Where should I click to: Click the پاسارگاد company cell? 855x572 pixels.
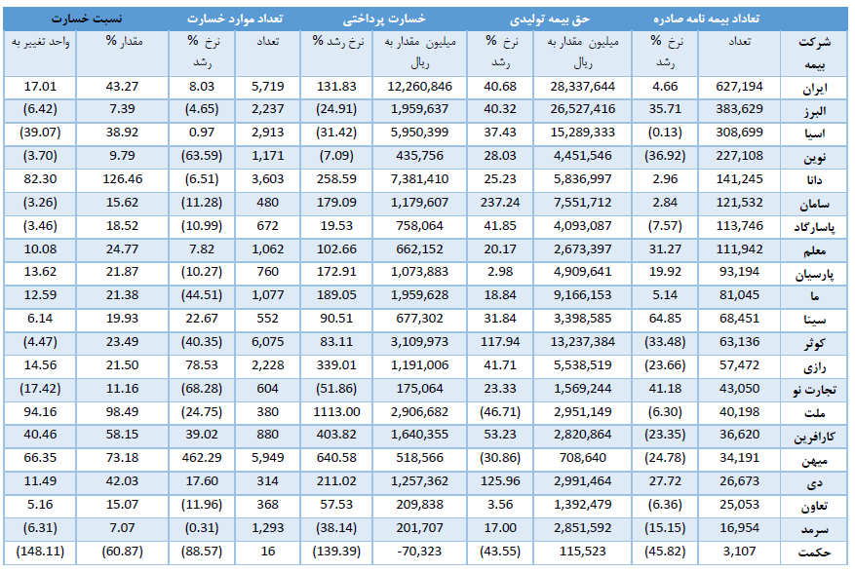(x=814, y=227)
